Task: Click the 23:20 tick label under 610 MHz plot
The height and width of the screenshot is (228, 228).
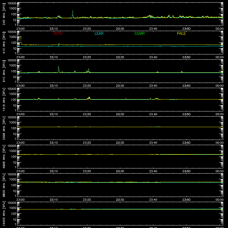Action: [87, 86]
